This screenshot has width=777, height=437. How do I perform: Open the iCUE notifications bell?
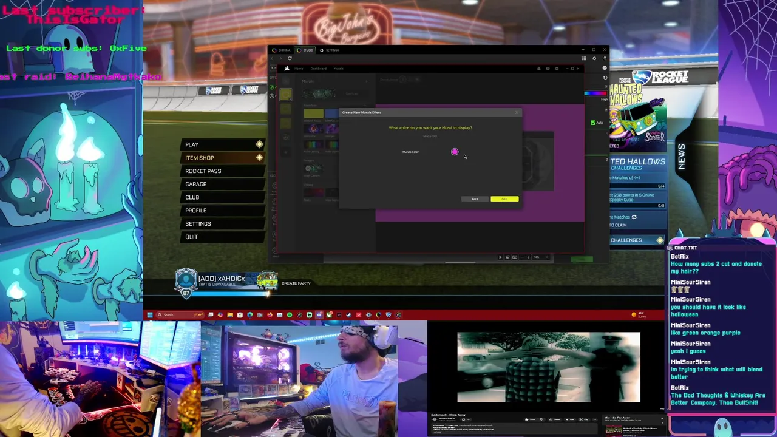539,69
